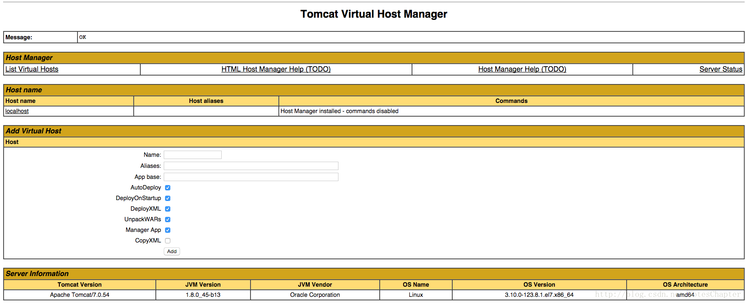Focus the Aliases text field
Image resolution: width=746 pixels, height=303 pixels.
tap(251, 166)
